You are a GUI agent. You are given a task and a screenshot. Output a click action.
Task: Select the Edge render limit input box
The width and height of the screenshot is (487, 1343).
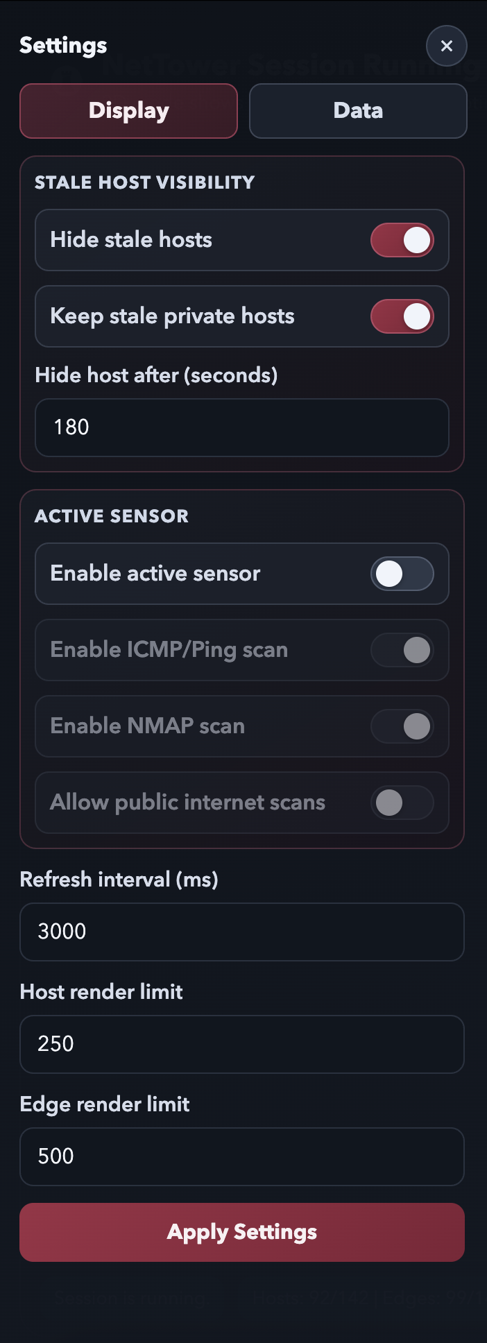[x=242, y=1156]
